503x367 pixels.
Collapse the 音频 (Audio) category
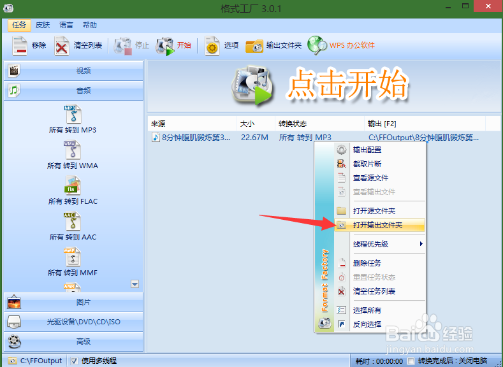click(73, 90)
